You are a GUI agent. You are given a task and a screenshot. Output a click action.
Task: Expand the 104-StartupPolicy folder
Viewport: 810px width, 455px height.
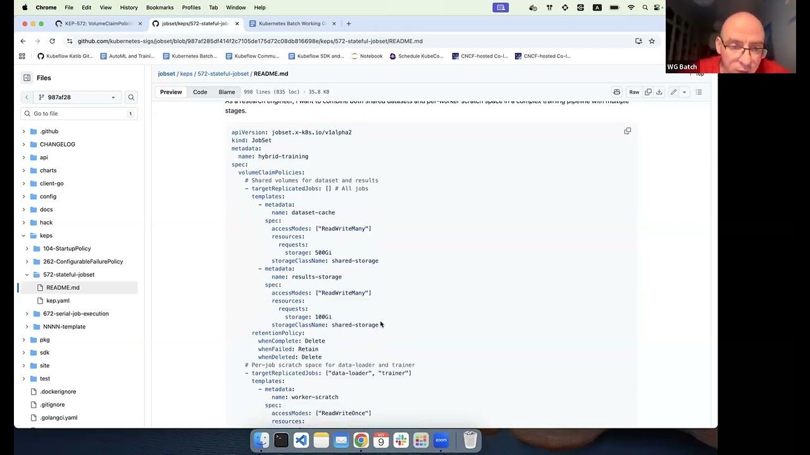point(27,248)
